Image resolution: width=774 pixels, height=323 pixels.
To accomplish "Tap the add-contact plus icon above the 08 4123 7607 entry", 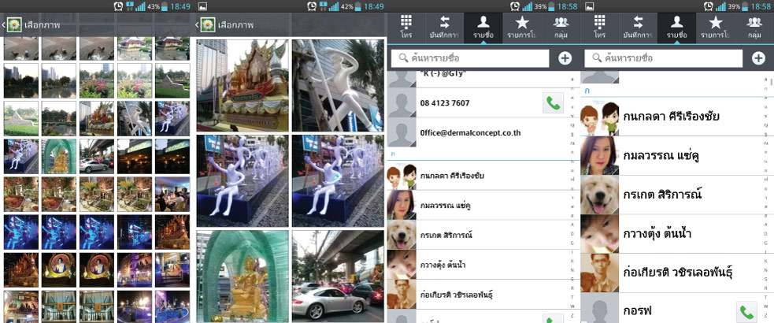I will click(565, 58).
